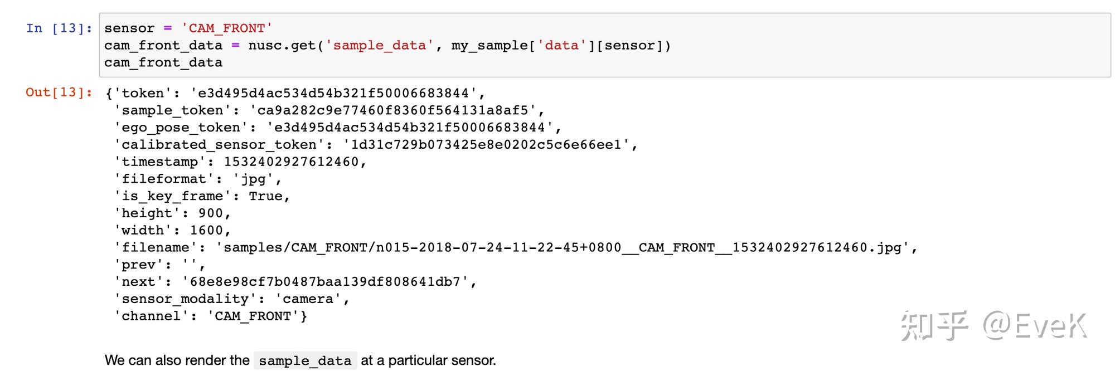Click the height value 900
The height and width of the screenshot is (371, 1115).
pos(211,213)
